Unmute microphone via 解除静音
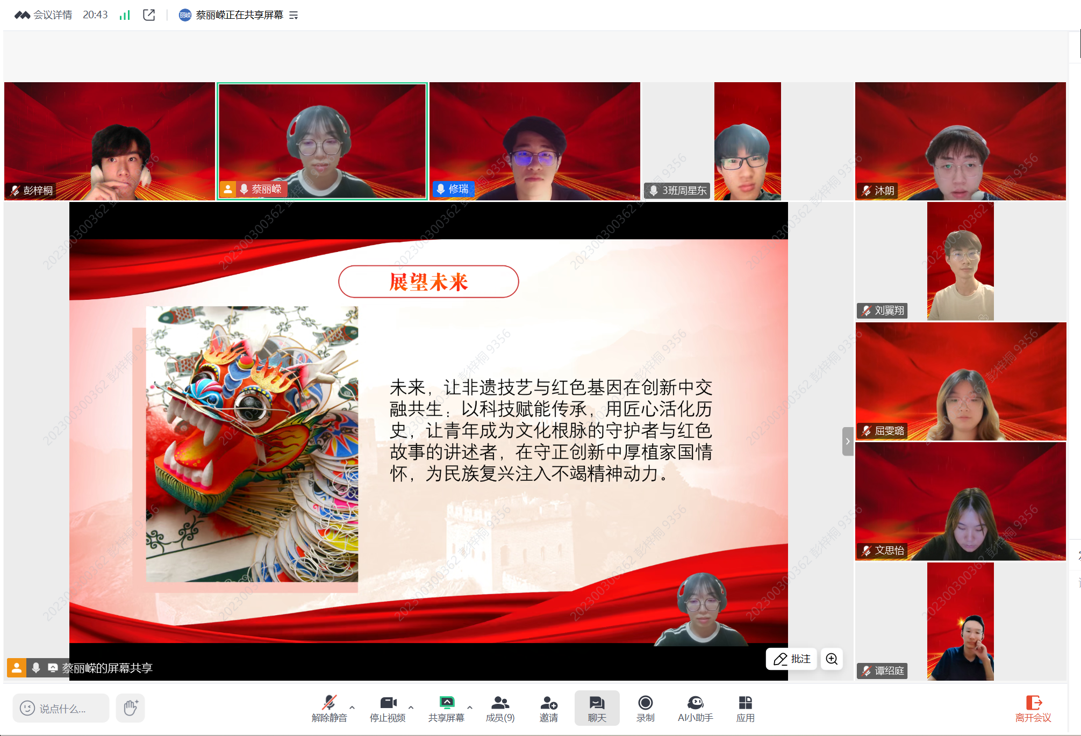The width and height of the screenshot is (1081, 736). click(329, 708)
